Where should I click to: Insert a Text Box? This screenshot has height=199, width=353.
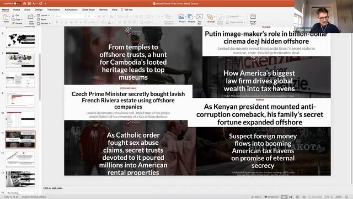(200, 18)
